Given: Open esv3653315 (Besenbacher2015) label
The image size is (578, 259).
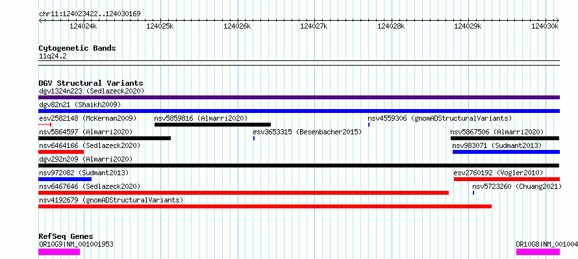Looking at the screenshot, I should coord(307,132).
